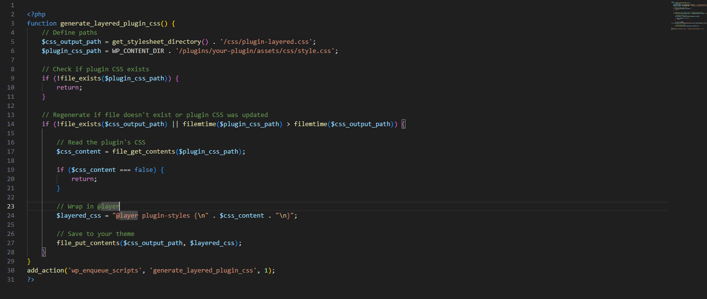Click line number 5 in the gutter
707x299 pixels.
click(x=12, y=41)
